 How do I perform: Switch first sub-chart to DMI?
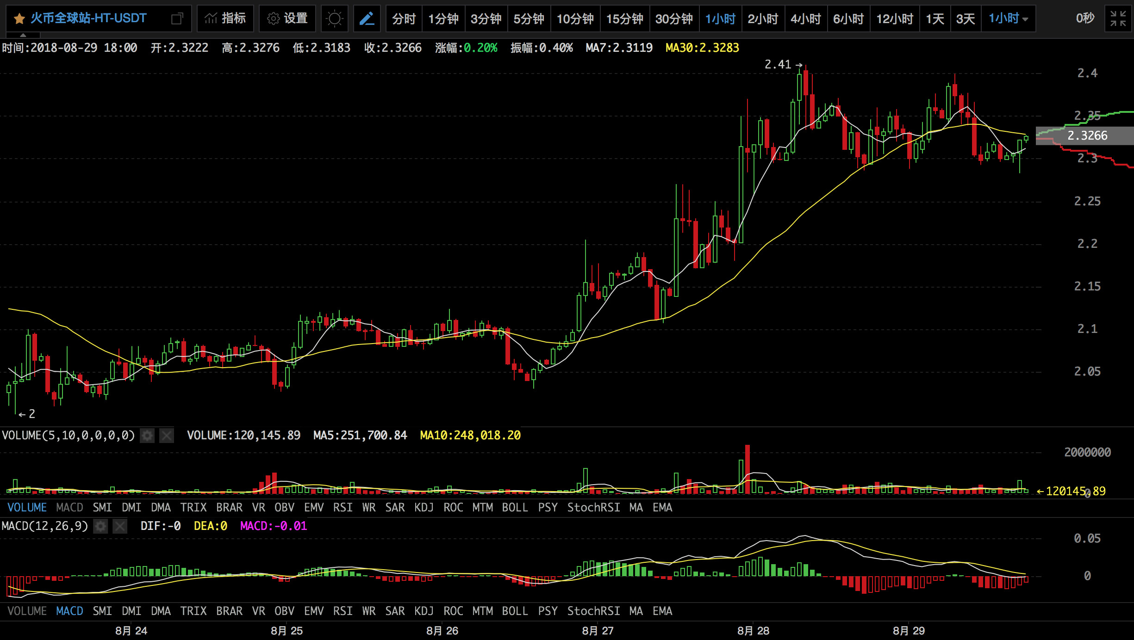coord(131,507)
